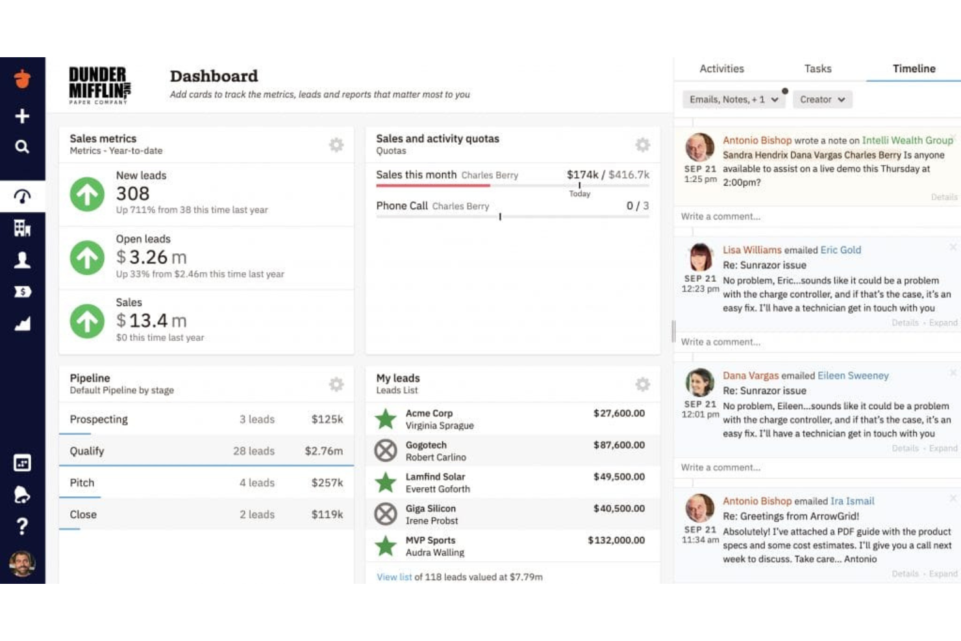
Task: Click Lisa Williams avatar thumbnail in timeline
Action: tap(700, 257)
